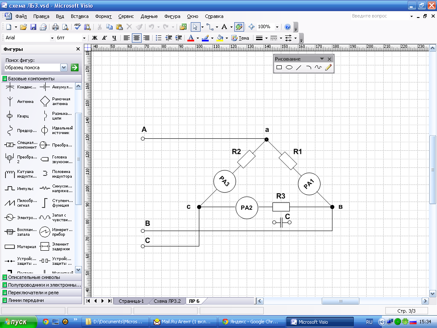Toggle italic К formatting

(104, 38)
